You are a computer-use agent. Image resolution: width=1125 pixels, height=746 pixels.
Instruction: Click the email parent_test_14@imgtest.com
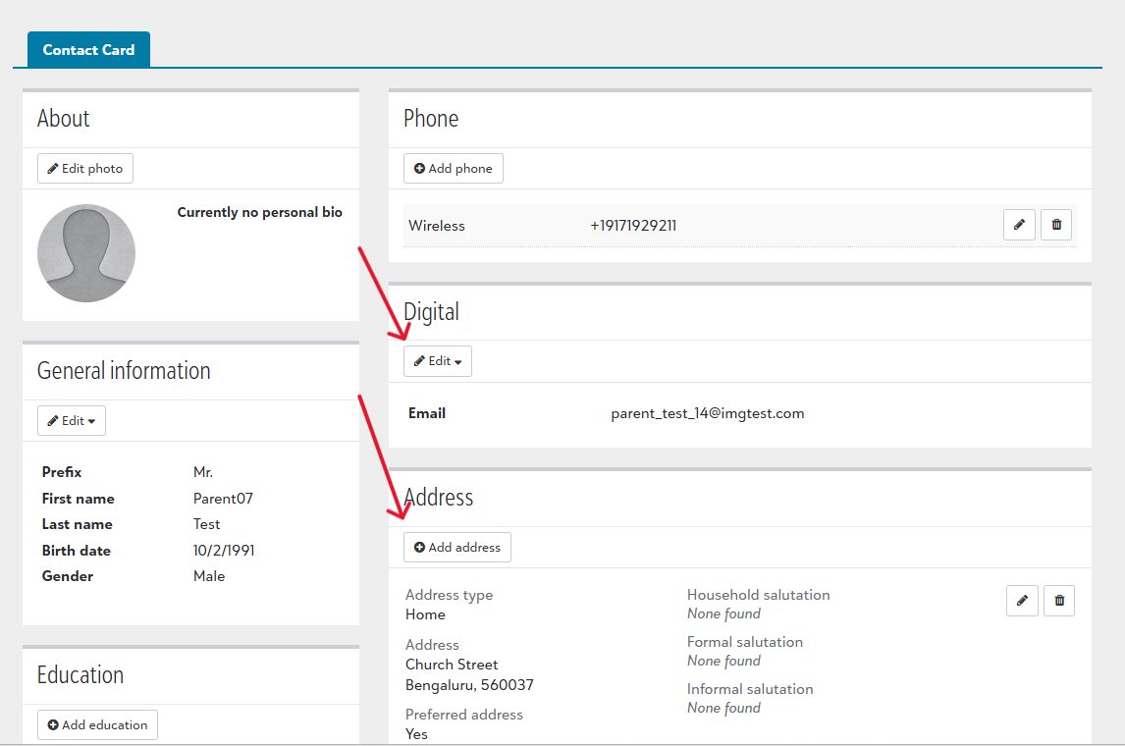pyautogui.click(x=708, y=413)
